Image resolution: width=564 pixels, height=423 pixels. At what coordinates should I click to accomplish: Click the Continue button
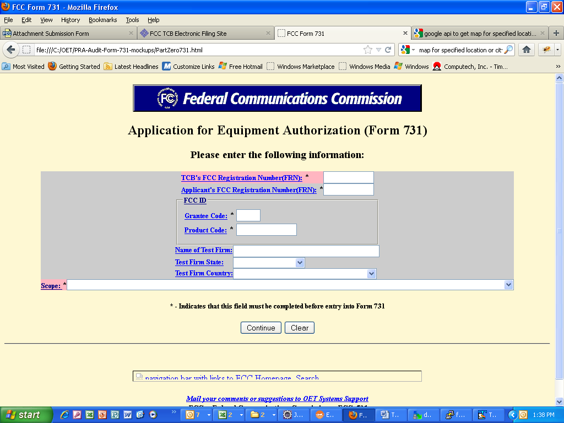(x=261, y=328)
